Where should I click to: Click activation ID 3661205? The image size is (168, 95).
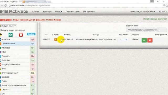pos(46,40)
